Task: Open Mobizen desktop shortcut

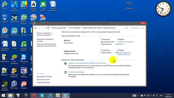Action: point(24,85)
